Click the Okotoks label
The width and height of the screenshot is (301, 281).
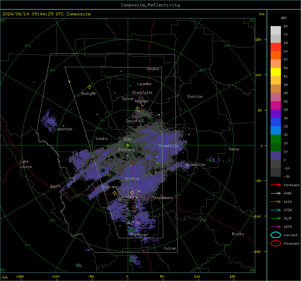(134, 223)
